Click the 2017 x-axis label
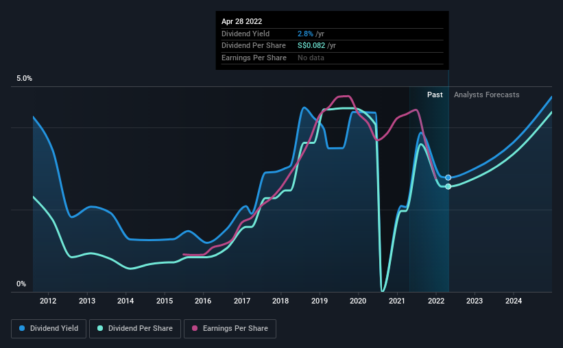Image resolution: width=563 pixels, height=348 pixels. point(242,301)
